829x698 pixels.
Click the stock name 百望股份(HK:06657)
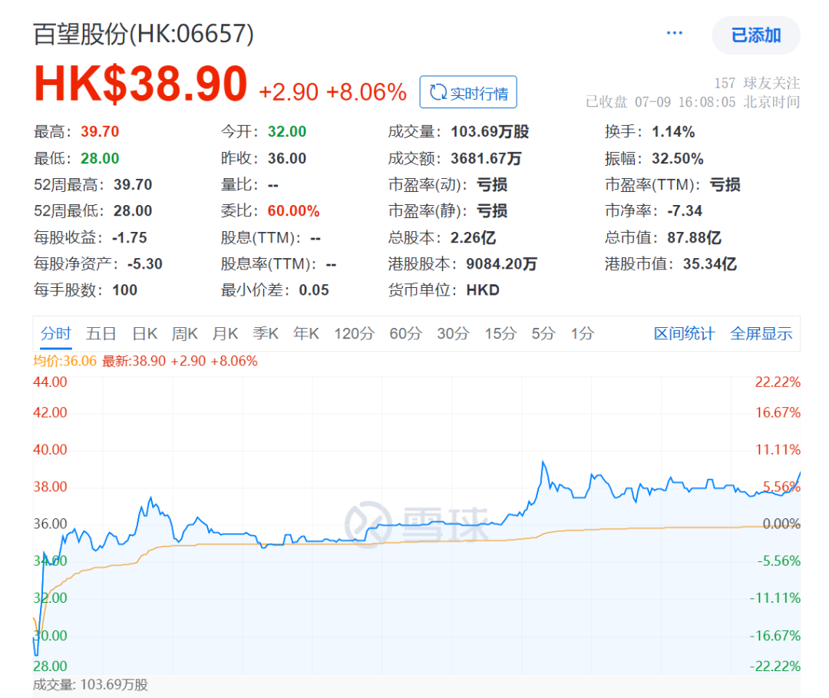tap(143, 35)
